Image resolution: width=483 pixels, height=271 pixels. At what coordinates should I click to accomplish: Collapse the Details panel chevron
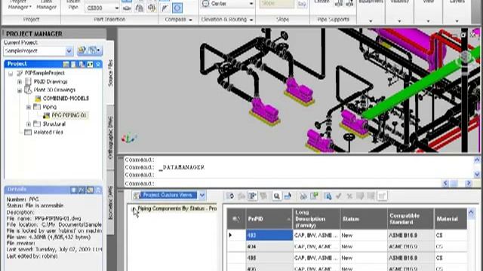[x=98, y=190]
